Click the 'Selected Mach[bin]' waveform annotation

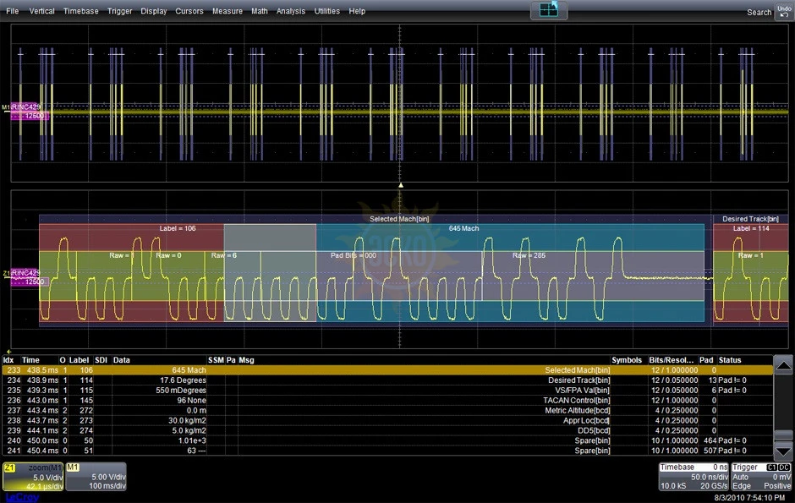(x=399, y=219)
